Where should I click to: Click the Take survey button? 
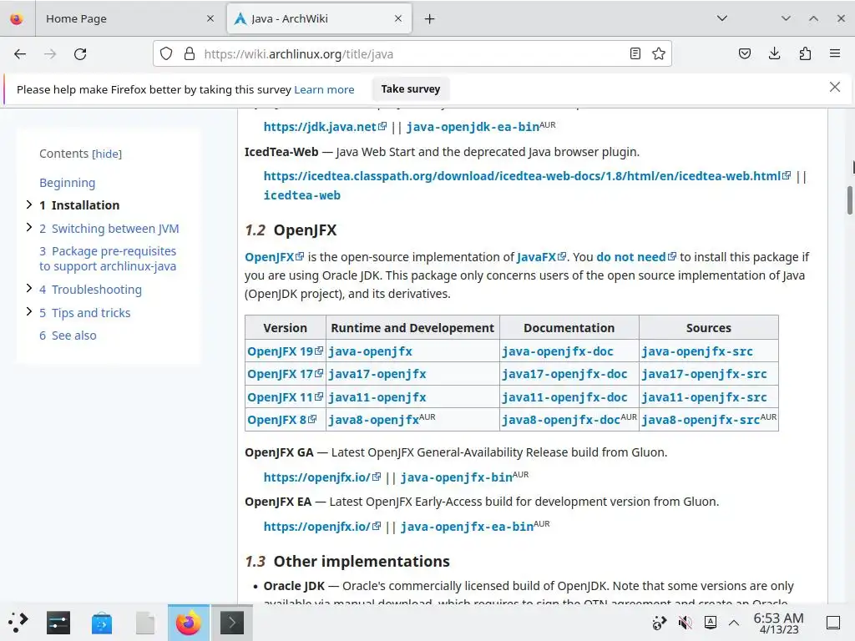tap(411, 88)
